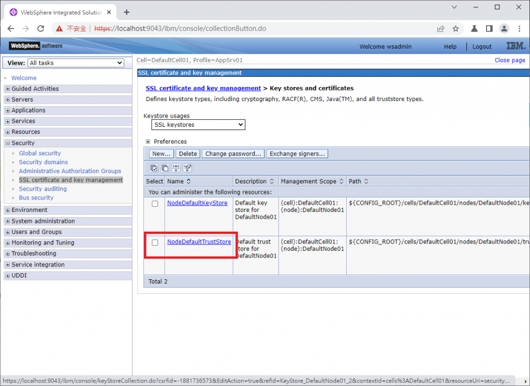Viewport: 530px width, 386px height.
Task: Check the NodeDefaultKeyStore checkbox
Action: pyautogui.click(x=155, y=204)
